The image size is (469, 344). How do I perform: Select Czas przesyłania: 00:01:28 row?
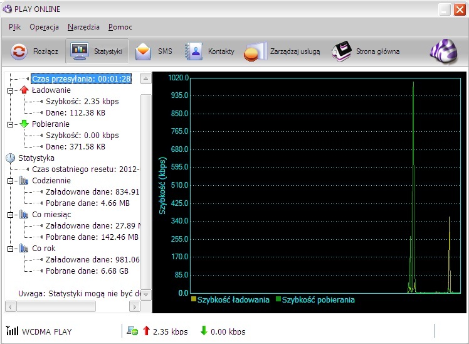(x=81, y=78)
